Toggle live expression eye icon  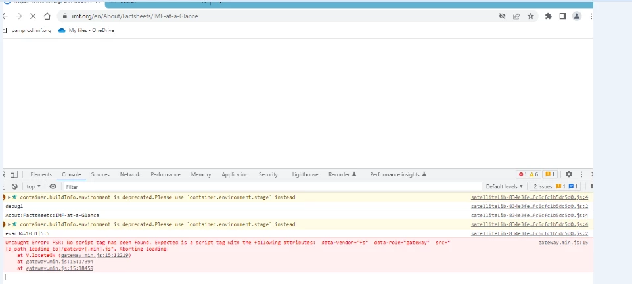pyautogui.click(x=53, y=187)
